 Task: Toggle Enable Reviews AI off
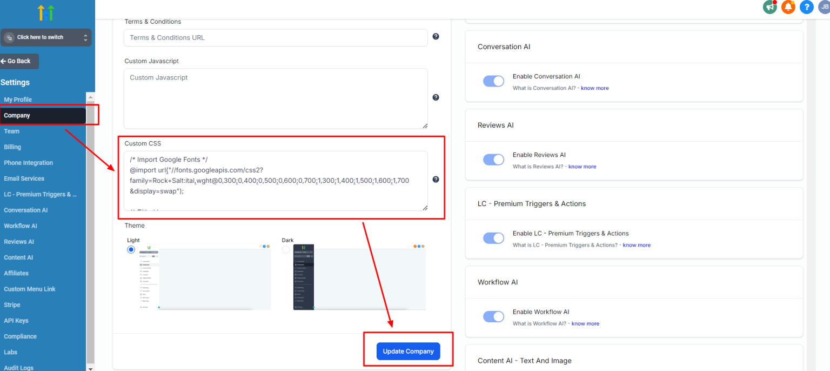click(493, 159)
